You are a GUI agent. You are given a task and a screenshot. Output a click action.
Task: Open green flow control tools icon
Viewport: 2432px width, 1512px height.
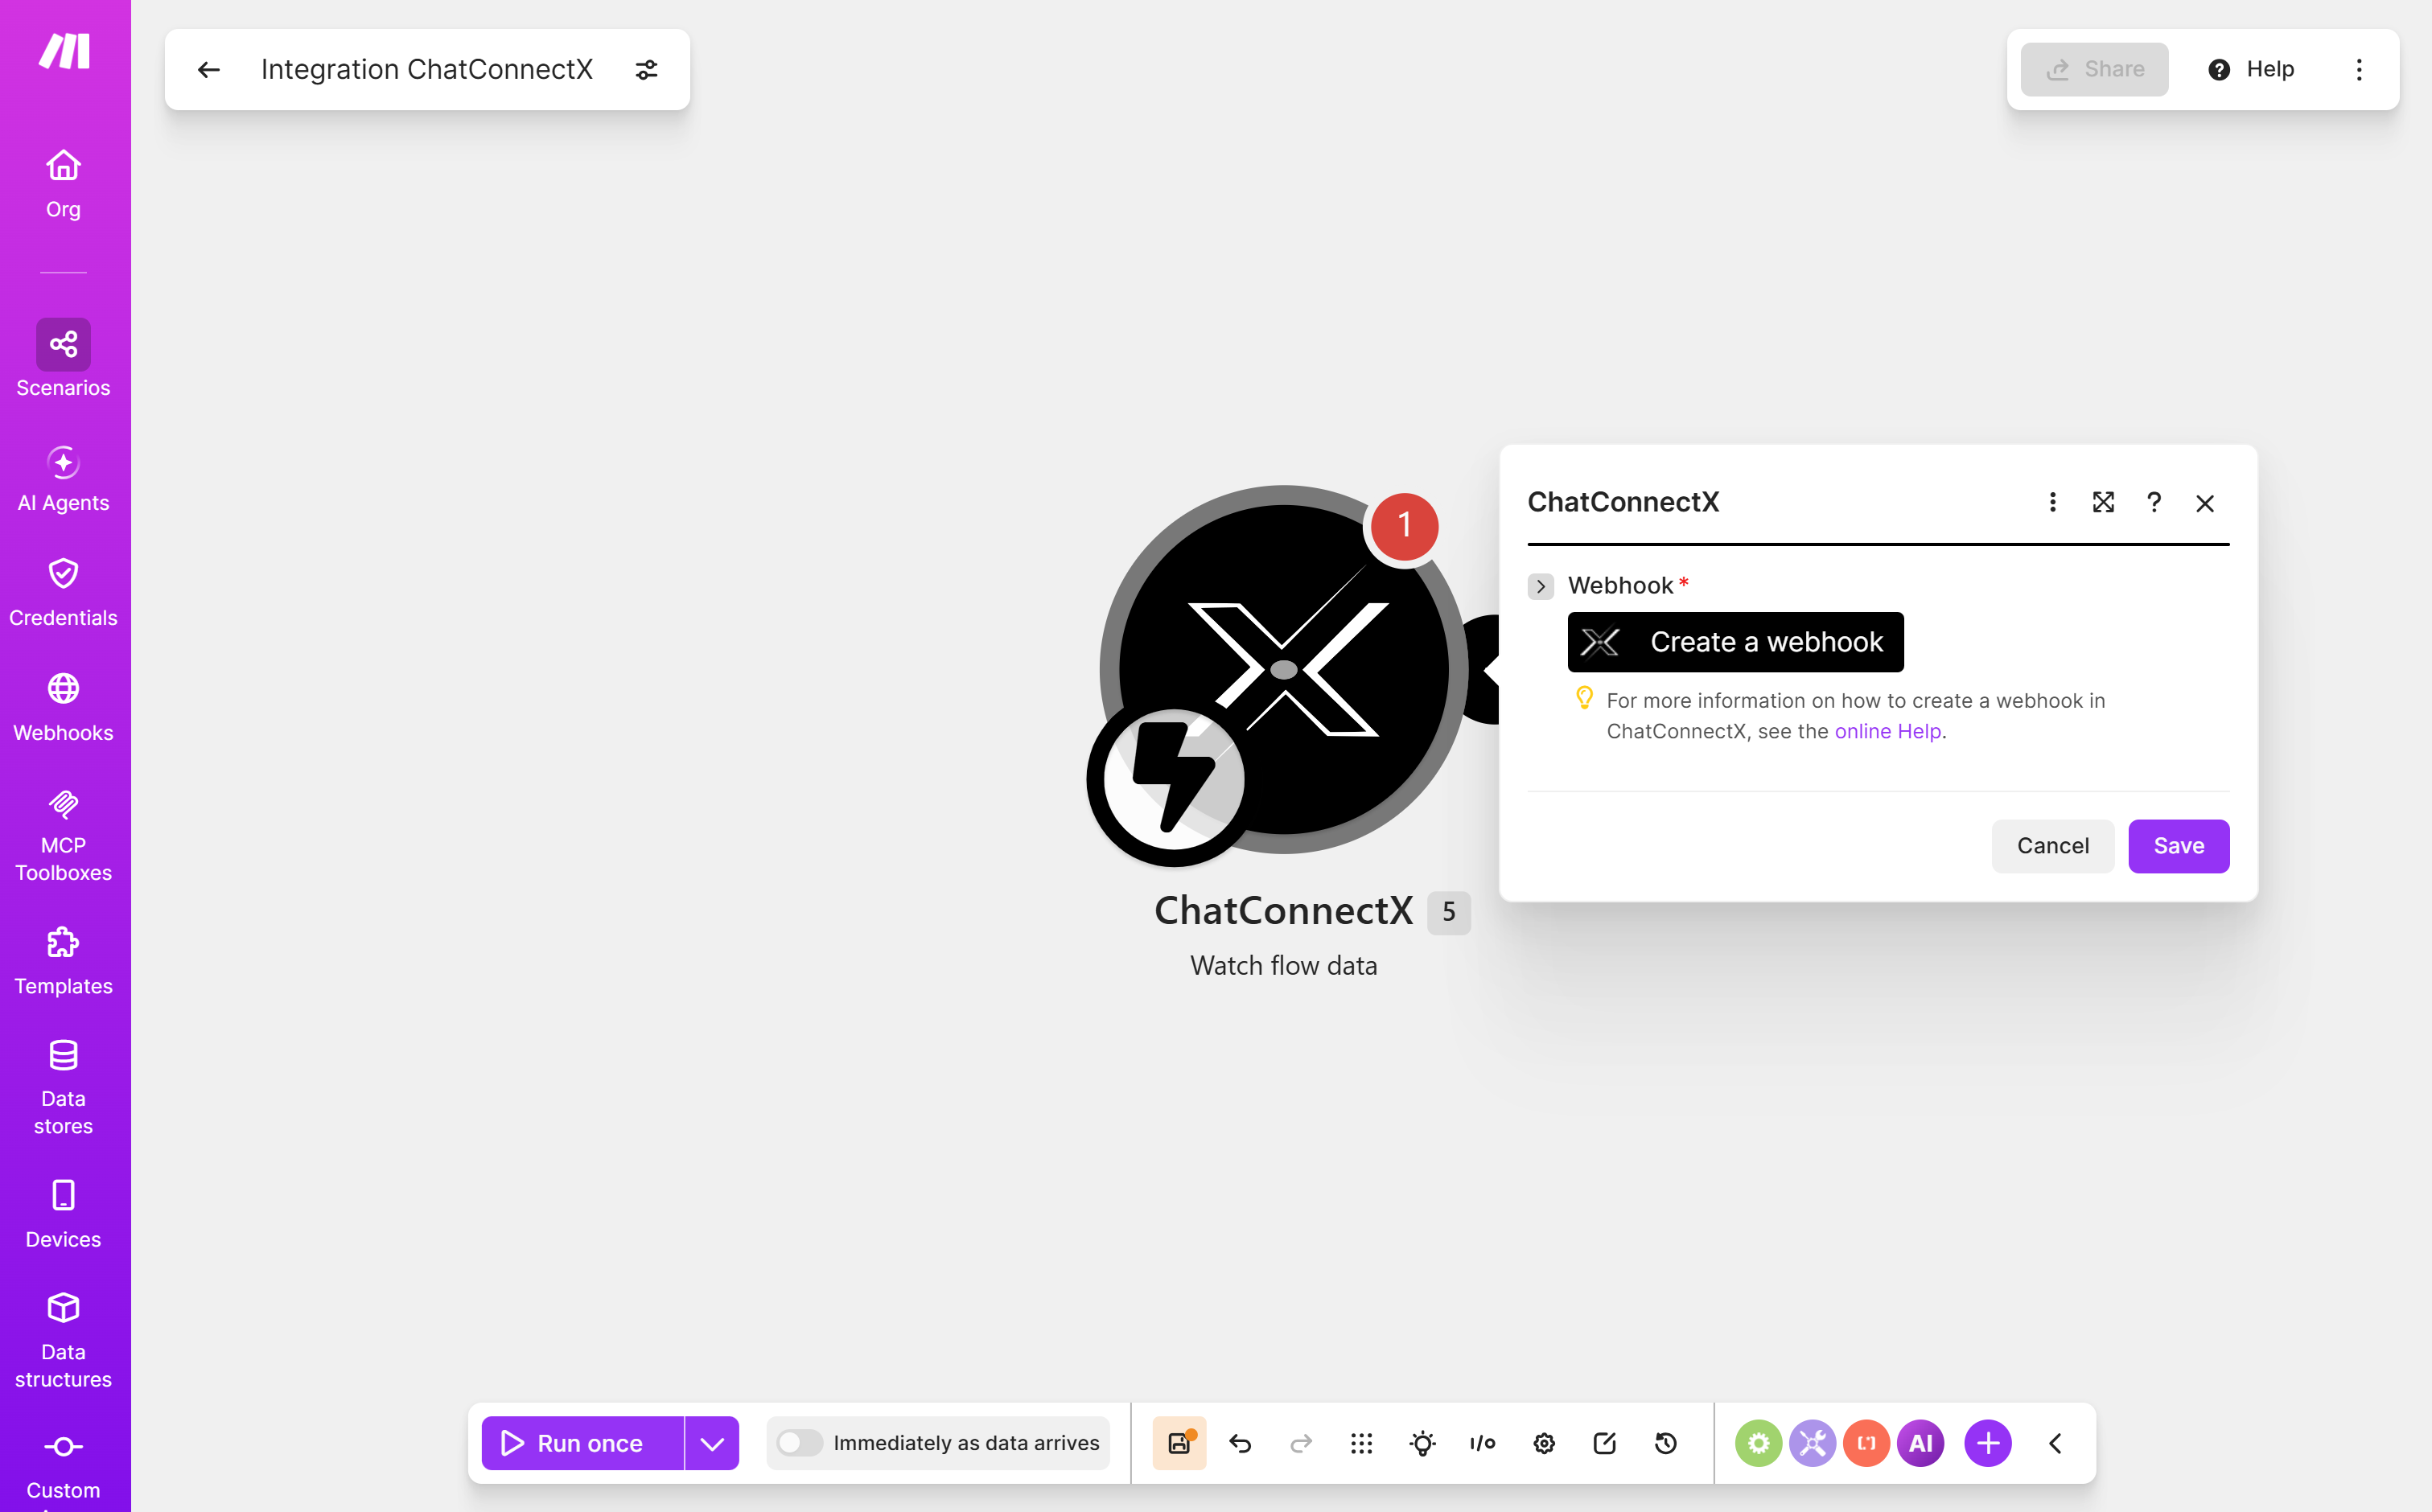(1758, 1443)
